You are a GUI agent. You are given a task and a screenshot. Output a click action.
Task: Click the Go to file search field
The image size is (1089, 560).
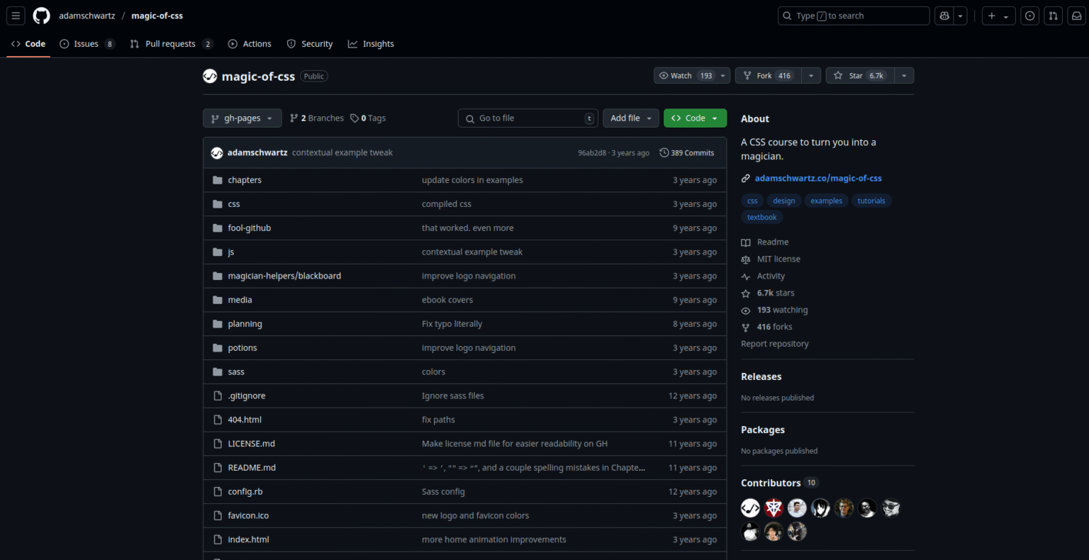point(527,118)
